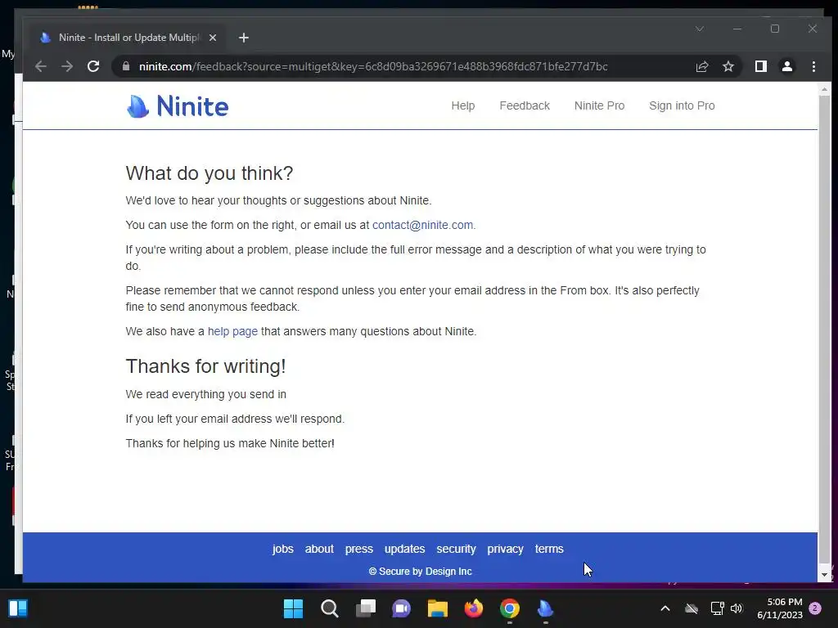Select the Ninite - Install or Update tab
Viewport: 838px width, 628px height.
128,38
